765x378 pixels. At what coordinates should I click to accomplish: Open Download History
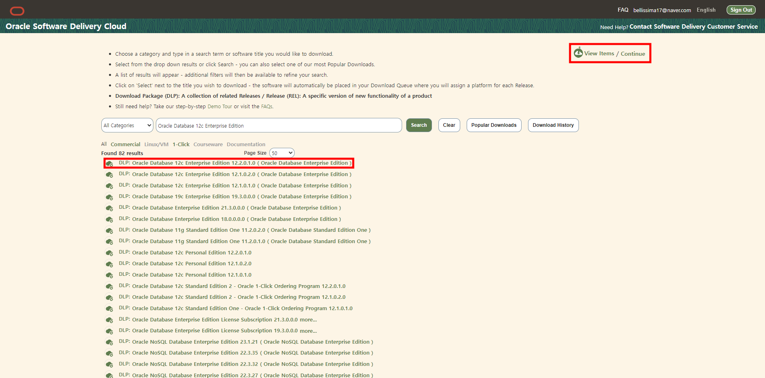[553, 125]
